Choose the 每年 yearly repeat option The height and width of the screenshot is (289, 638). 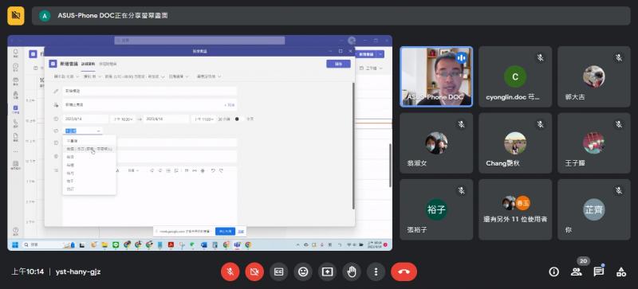[x=89, y=181]
